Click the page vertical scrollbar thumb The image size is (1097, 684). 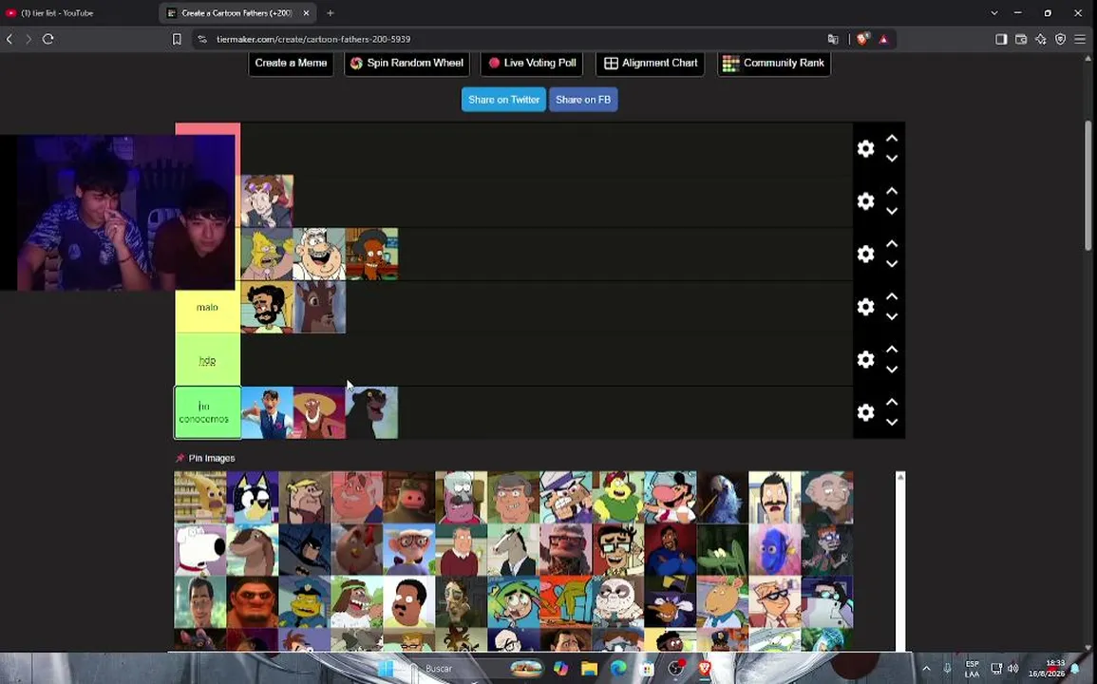1088,185
